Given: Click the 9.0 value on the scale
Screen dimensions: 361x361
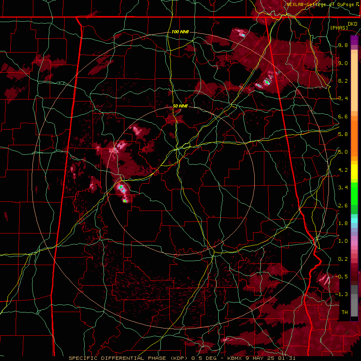Looking at the screenshot, I should [x=343, y=63].
